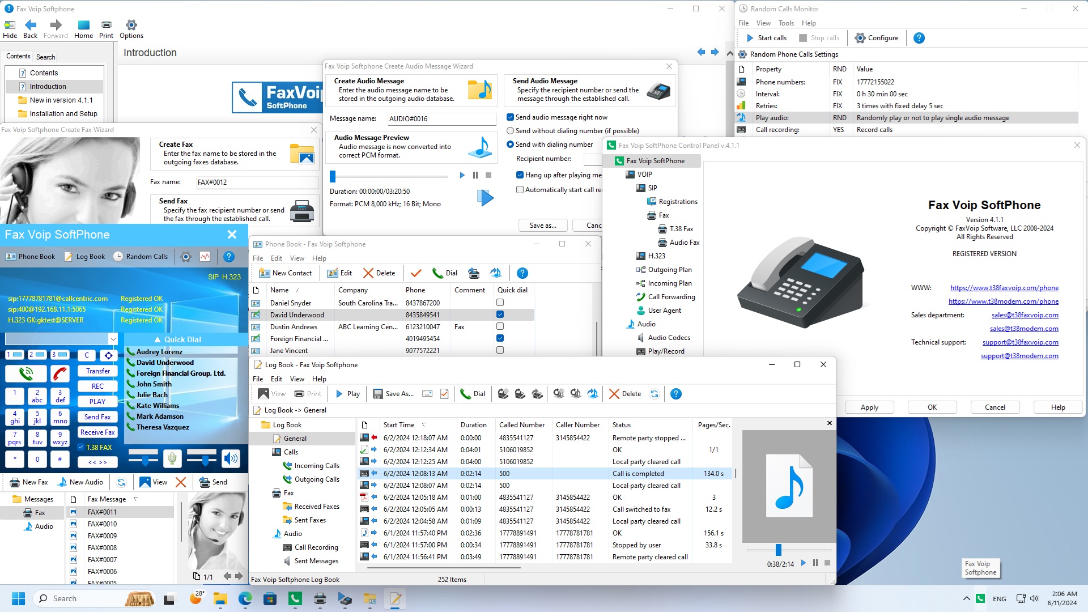The width and height of the screenshot is (1088, 612).
Task: Click the FAX#0011 message thumbnail
Action: pyautogui.click(x=74, y=512)
